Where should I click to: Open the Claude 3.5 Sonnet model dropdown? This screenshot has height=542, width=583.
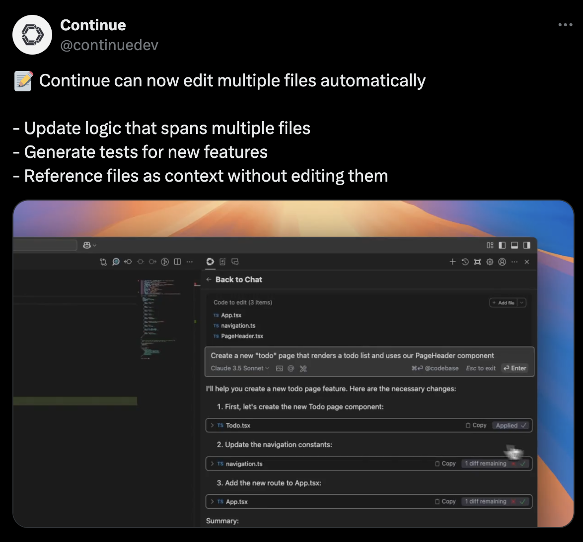click(240, 368)
